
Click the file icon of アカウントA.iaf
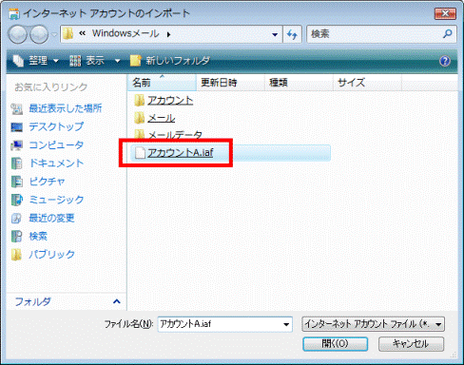(140, 153)
